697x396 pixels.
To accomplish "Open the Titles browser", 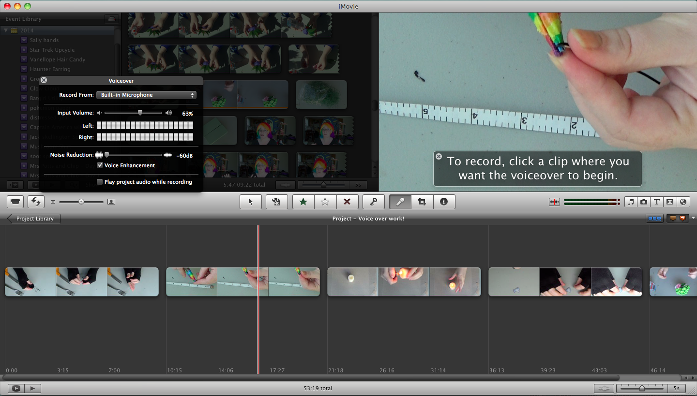I will [x=656, y=202].
